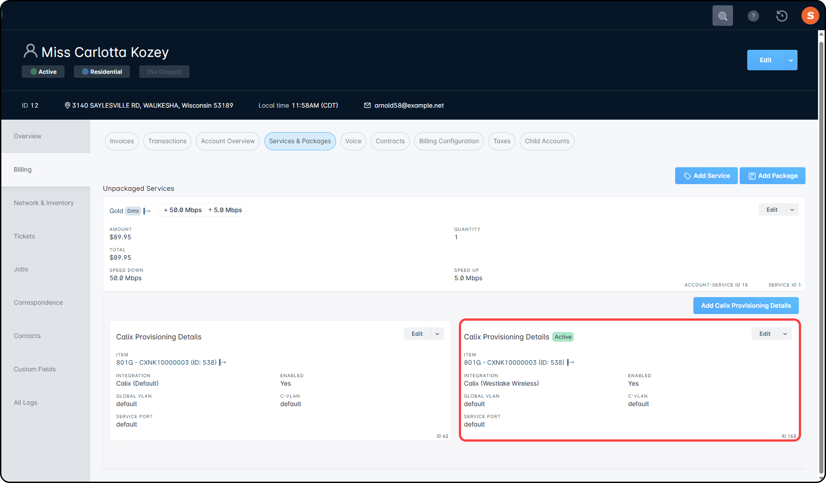Screen dimensions: 826x483
Task: Expand Edit dropdown on Calix (Westlake Wireless) card
Action: tap(785, 334)
